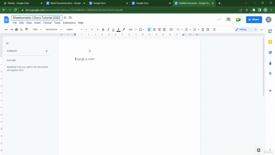Viewport: 275px width, 155px height.
Task: Set justified text alignment
Action: pos(164,30)
